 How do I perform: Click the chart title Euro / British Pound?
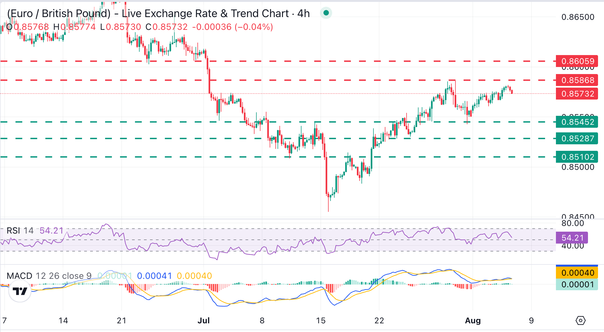(x=59, y=14)
